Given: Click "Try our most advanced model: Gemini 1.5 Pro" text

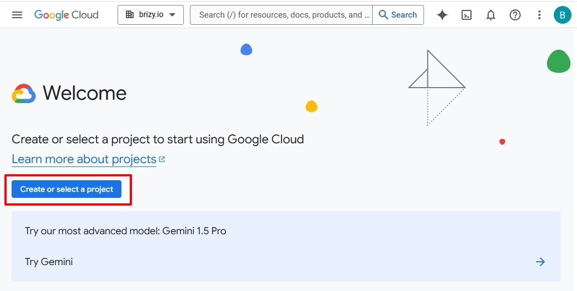Looking at the screenshot, I should tap(125, 231).
